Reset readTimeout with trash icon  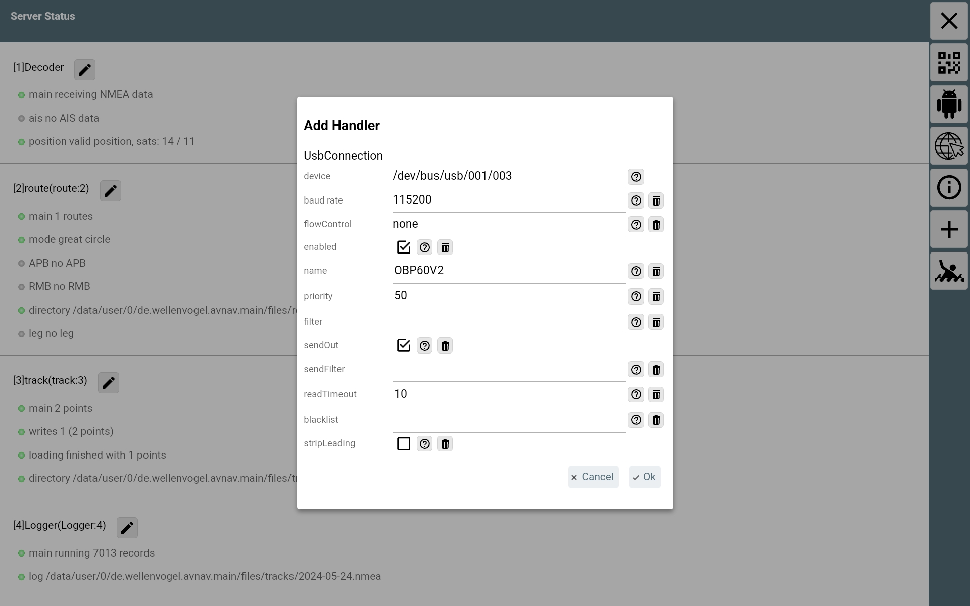click(656, 394)
